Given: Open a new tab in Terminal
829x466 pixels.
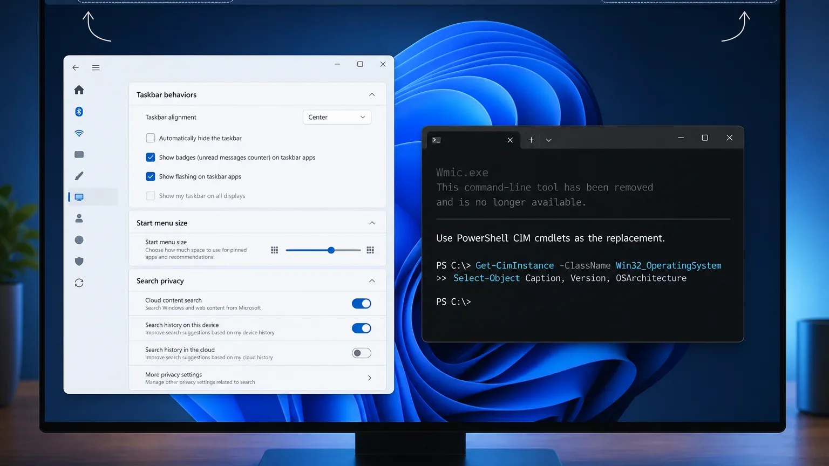Looking at the screenshot, I should point(531,140).
